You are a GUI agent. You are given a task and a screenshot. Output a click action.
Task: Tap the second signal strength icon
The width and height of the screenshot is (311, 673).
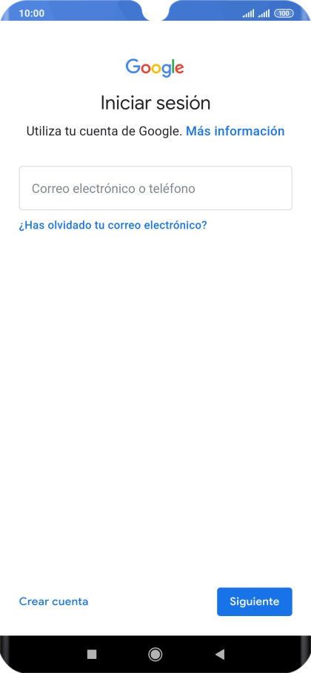point(264,13)
